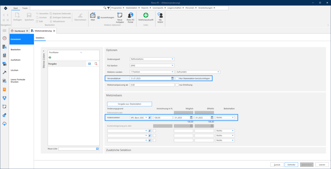Save the Vorgabe list with disk icon

(x=90, y=64)
